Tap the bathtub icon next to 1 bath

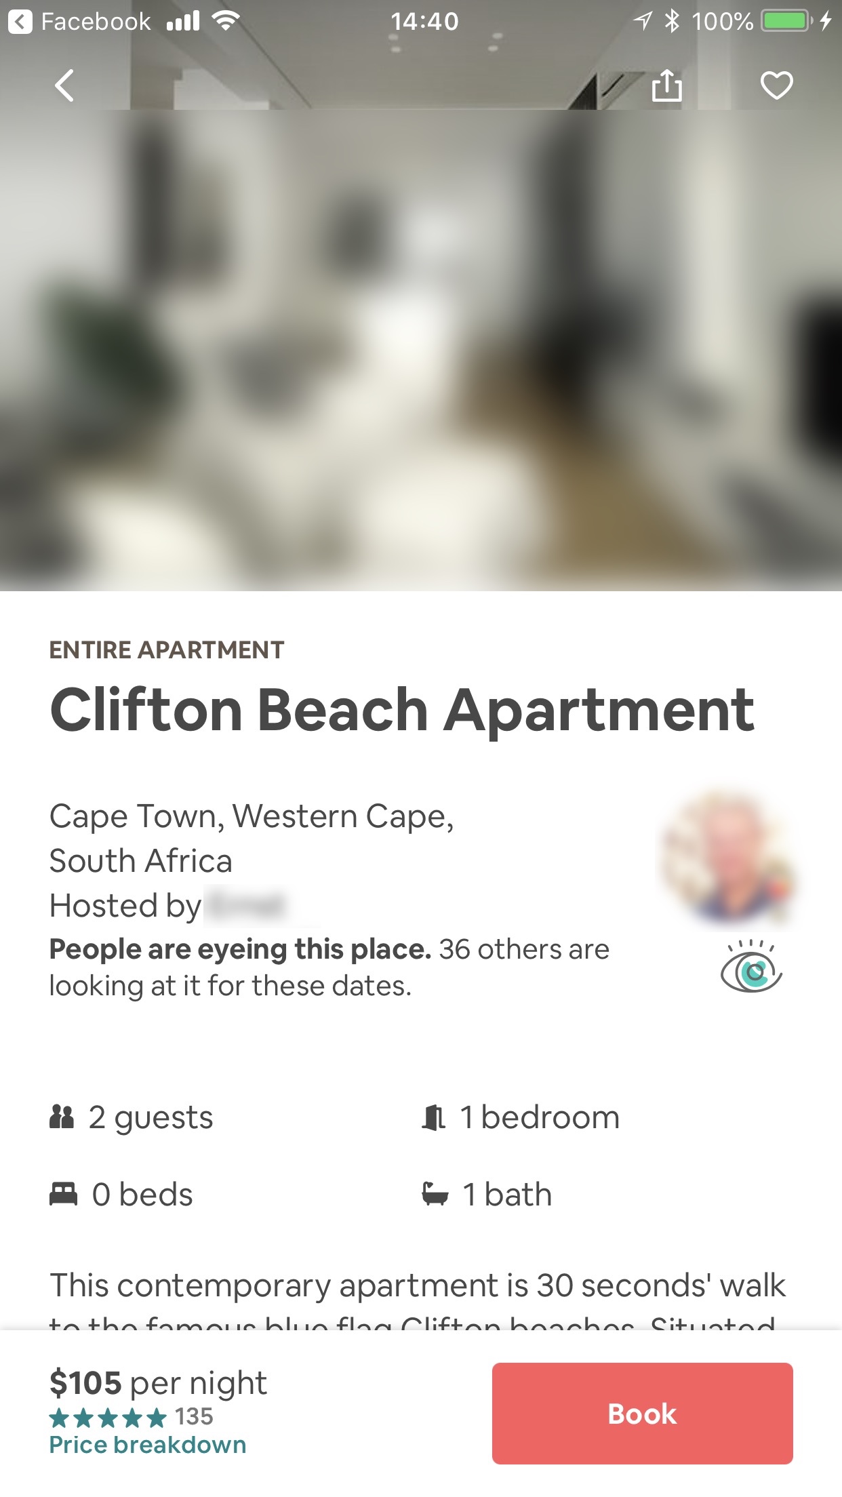(435, 1194)
